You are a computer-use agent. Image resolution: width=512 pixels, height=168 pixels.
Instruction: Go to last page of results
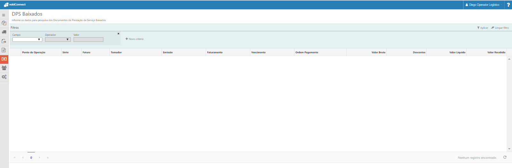pos(48,157)
